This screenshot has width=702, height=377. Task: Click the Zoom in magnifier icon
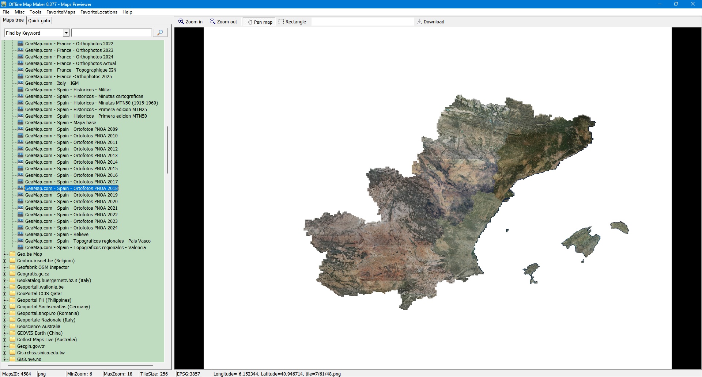pyautogui.click(x=181, y=22)
